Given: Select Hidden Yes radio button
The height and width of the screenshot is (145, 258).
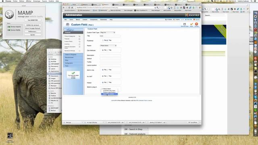Looking at the screenshot, I should coord(108,82).
